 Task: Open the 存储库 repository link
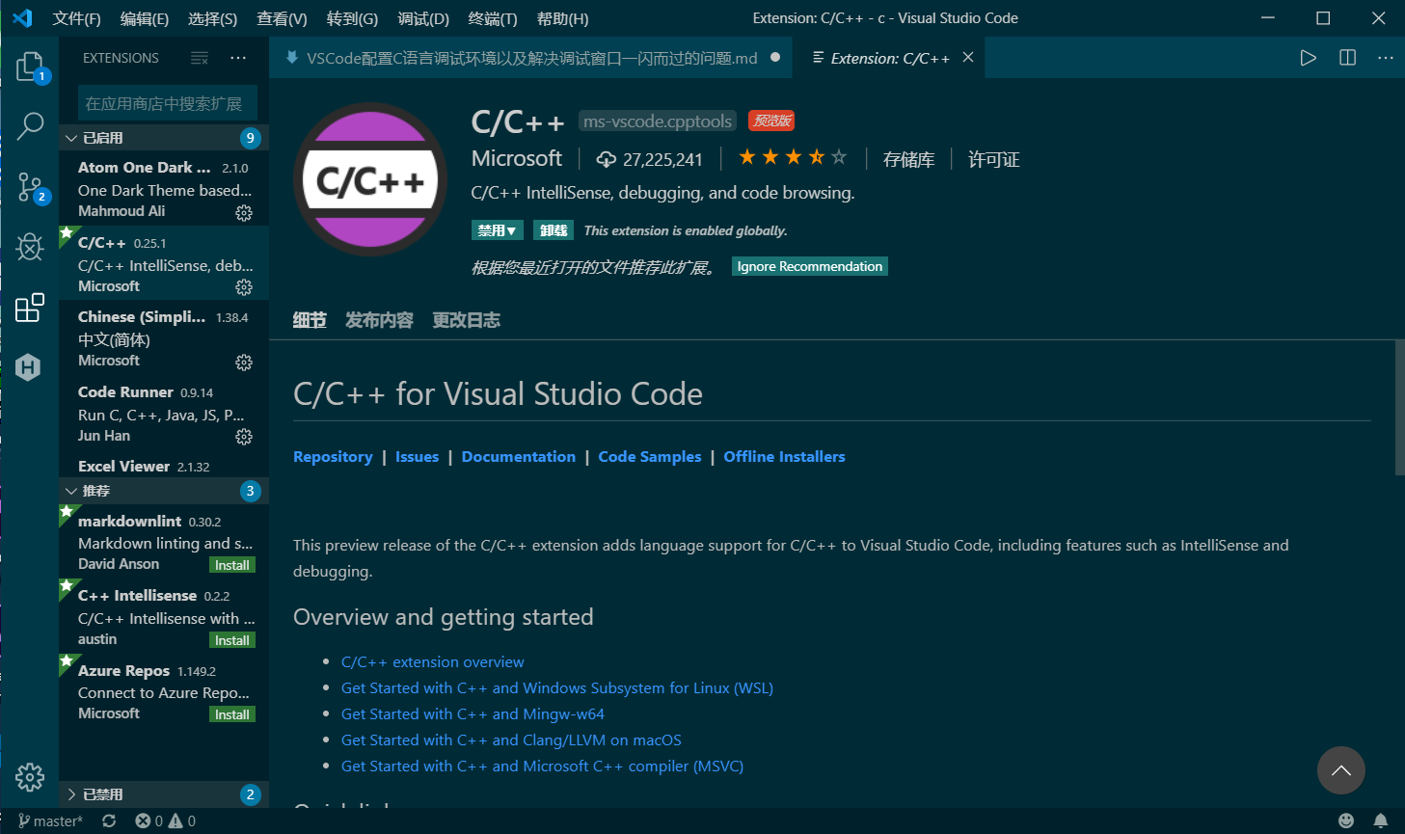click(909, 159)
